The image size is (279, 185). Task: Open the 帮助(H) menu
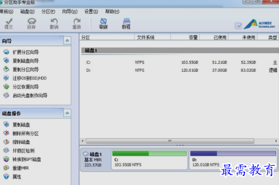112,12
